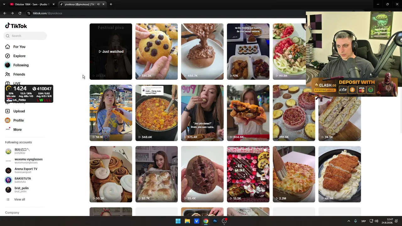Click the For You label

click(x=19, y=47)
